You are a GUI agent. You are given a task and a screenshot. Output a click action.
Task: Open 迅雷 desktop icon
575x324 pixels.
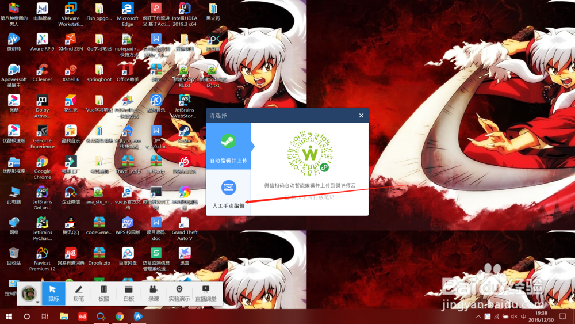[x=185, y=256]
